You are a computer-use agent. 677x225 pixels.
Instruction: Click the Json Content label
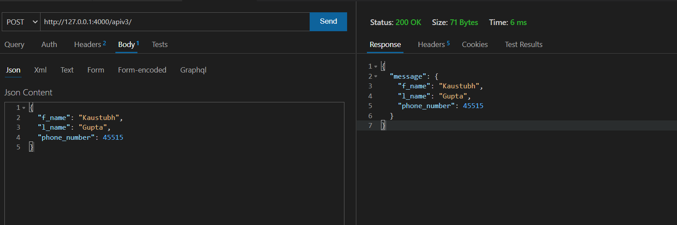[x=28, y=92]
